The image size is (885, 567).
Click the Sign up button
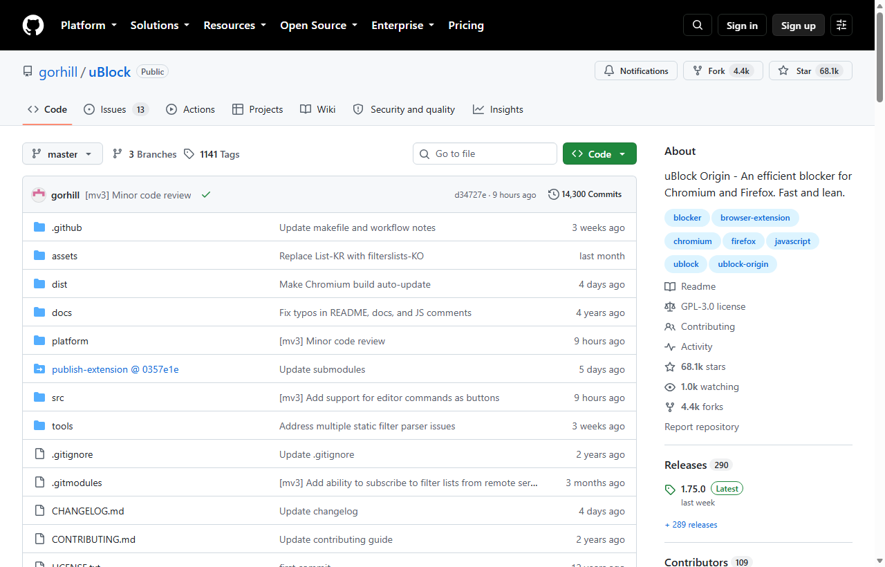(799, 25)
